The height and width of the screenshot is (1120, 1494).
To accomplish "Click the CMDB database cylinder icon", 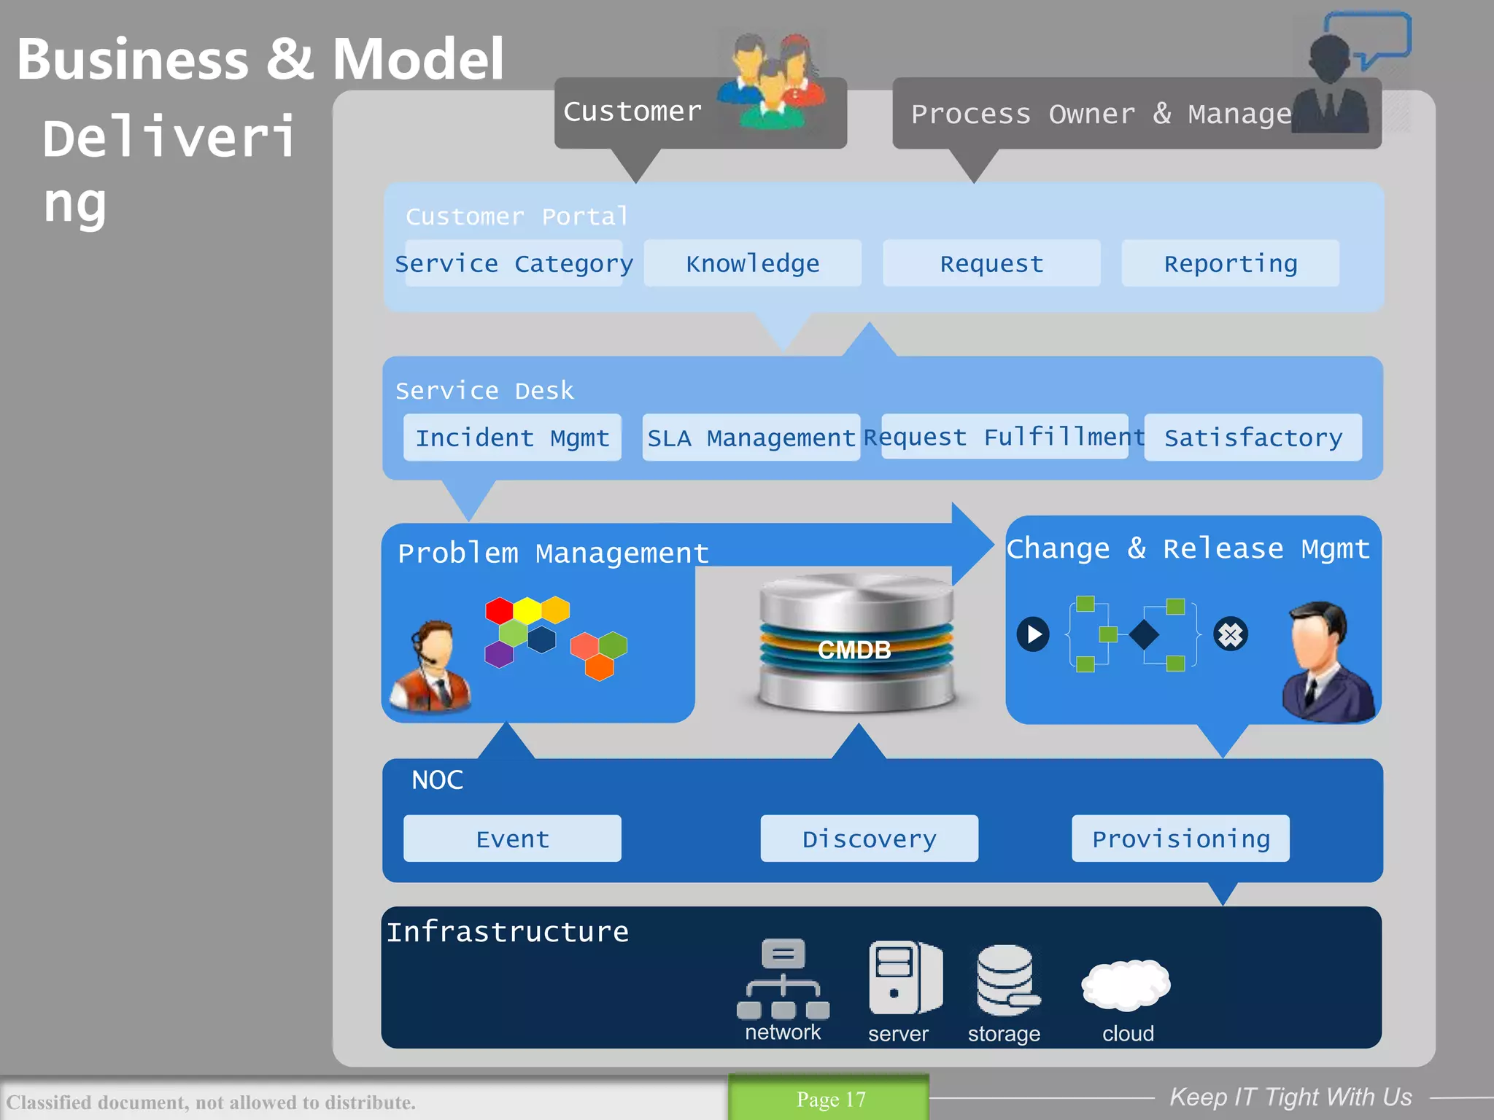I will (x=855, y=643).
